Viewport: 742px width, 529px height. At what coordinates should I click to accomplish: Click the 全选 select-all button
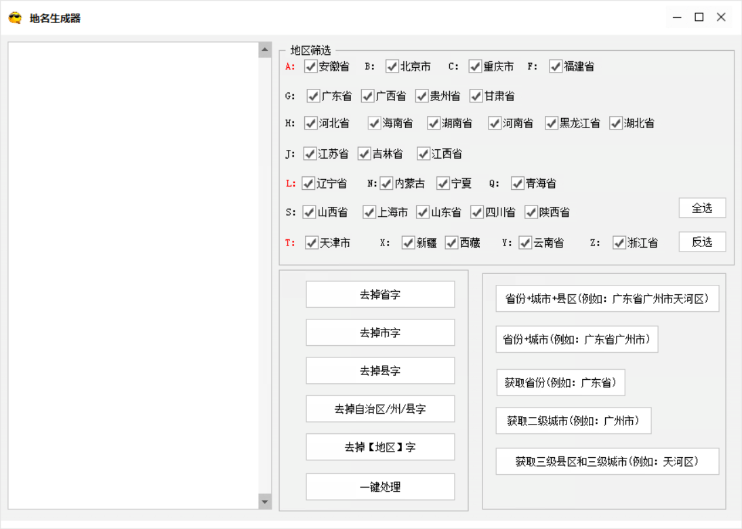[x=702, y=208]
